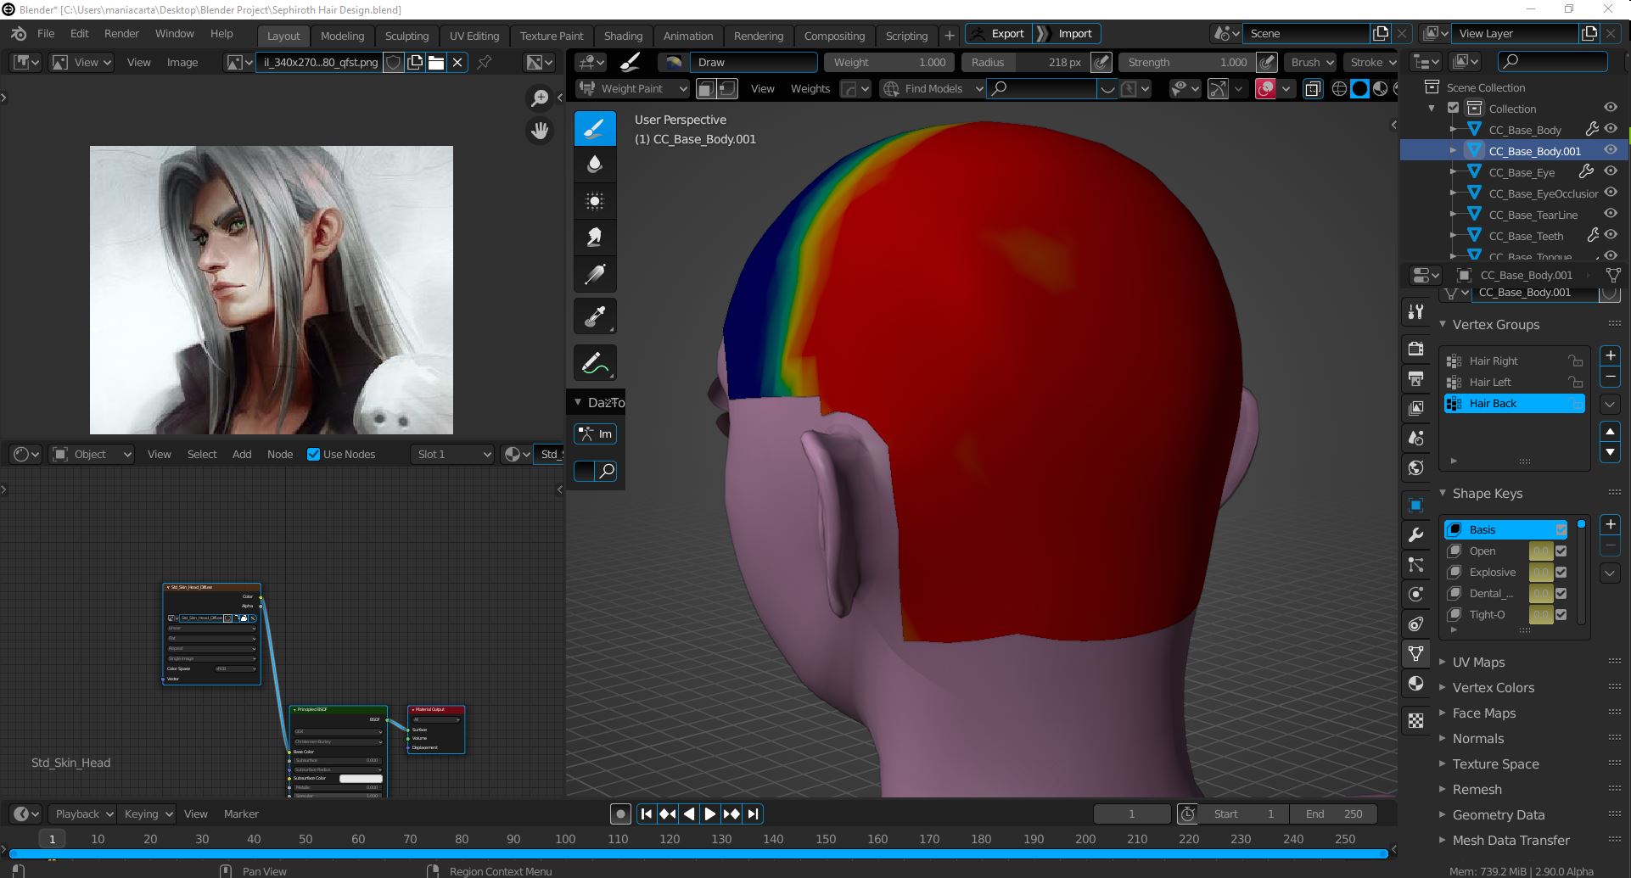
Task: Select the Sample Weight eyedropper tool
Action: [595, 316]
